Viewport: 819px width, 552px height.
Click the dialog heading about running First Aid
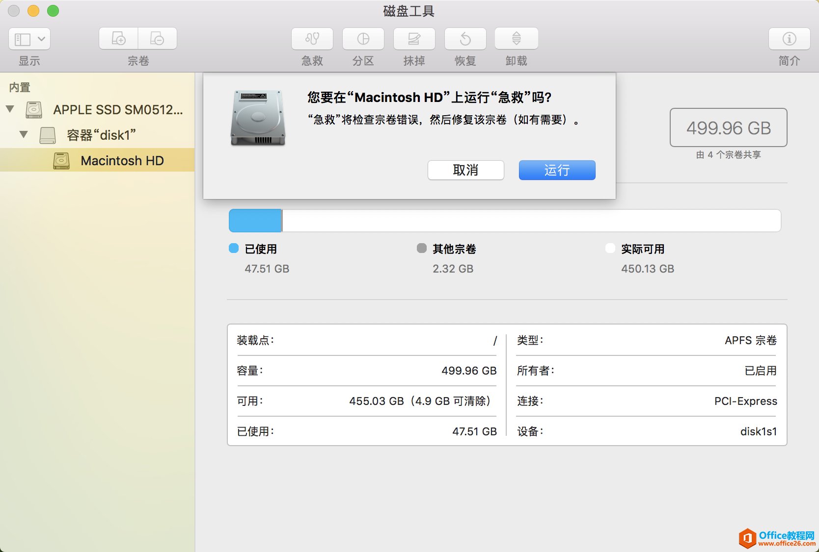pyautogui.click(x=430, y=97)
